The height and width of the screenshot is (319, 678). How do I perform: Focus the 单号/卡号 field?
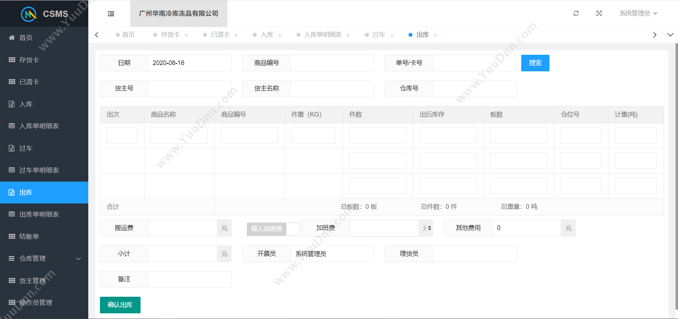click(x=475, y=63)
